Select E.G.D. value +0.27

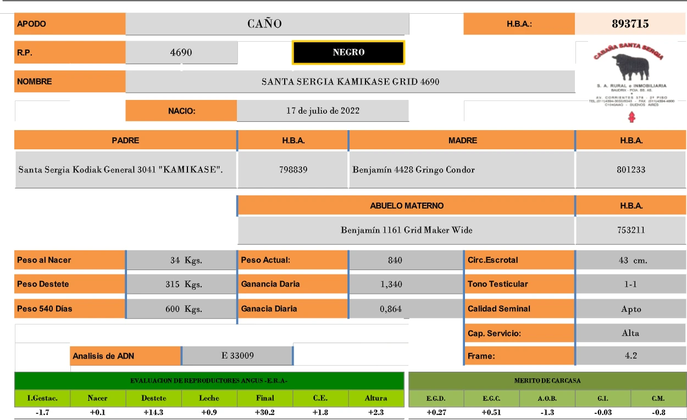tap(436, 413)
